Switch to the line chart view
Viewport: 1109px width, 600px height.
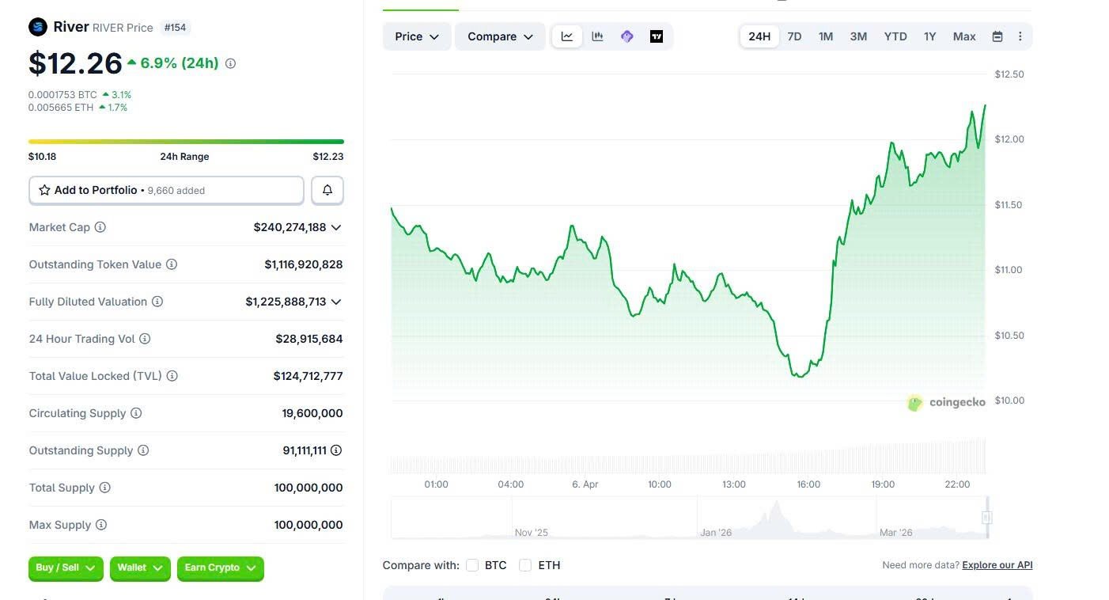click(567, 36)
